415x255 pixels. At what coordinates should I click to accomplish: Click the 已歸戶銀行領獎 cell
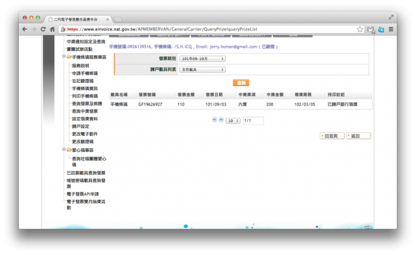tap(342, 104)
